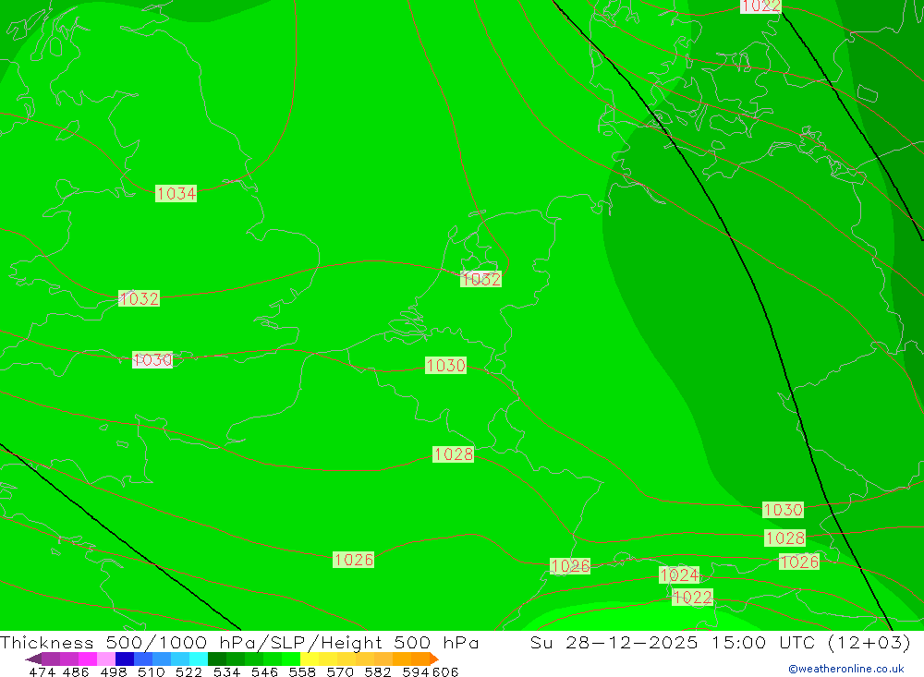This screenshot has height=677, width=924.
Task: Click the purple arrow at legend start
Action: pyautogui.click(x=33, y=659)
